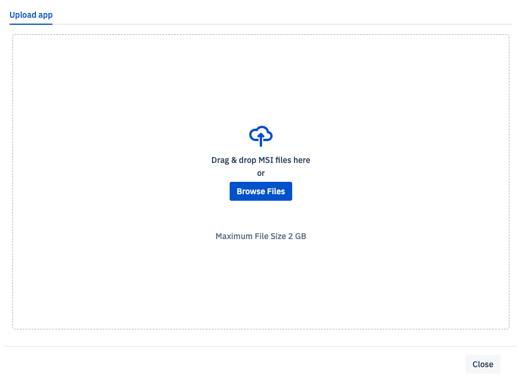Open the file picker via Browse Files
This screenshot has width=523, height=379.
tap(261, 191)
